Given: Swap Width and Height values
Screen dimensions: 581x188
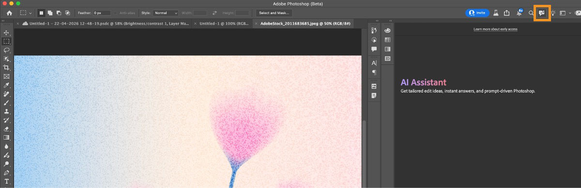Looking at the screenshot, I should (214, 13).
